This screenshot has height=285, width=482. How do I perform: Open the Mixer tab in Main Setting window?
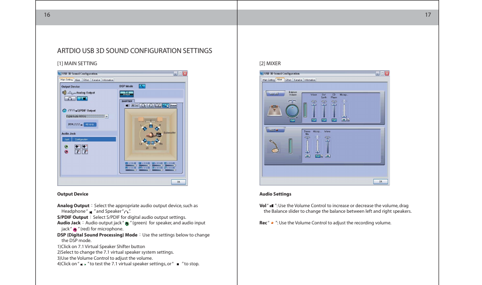78,80
